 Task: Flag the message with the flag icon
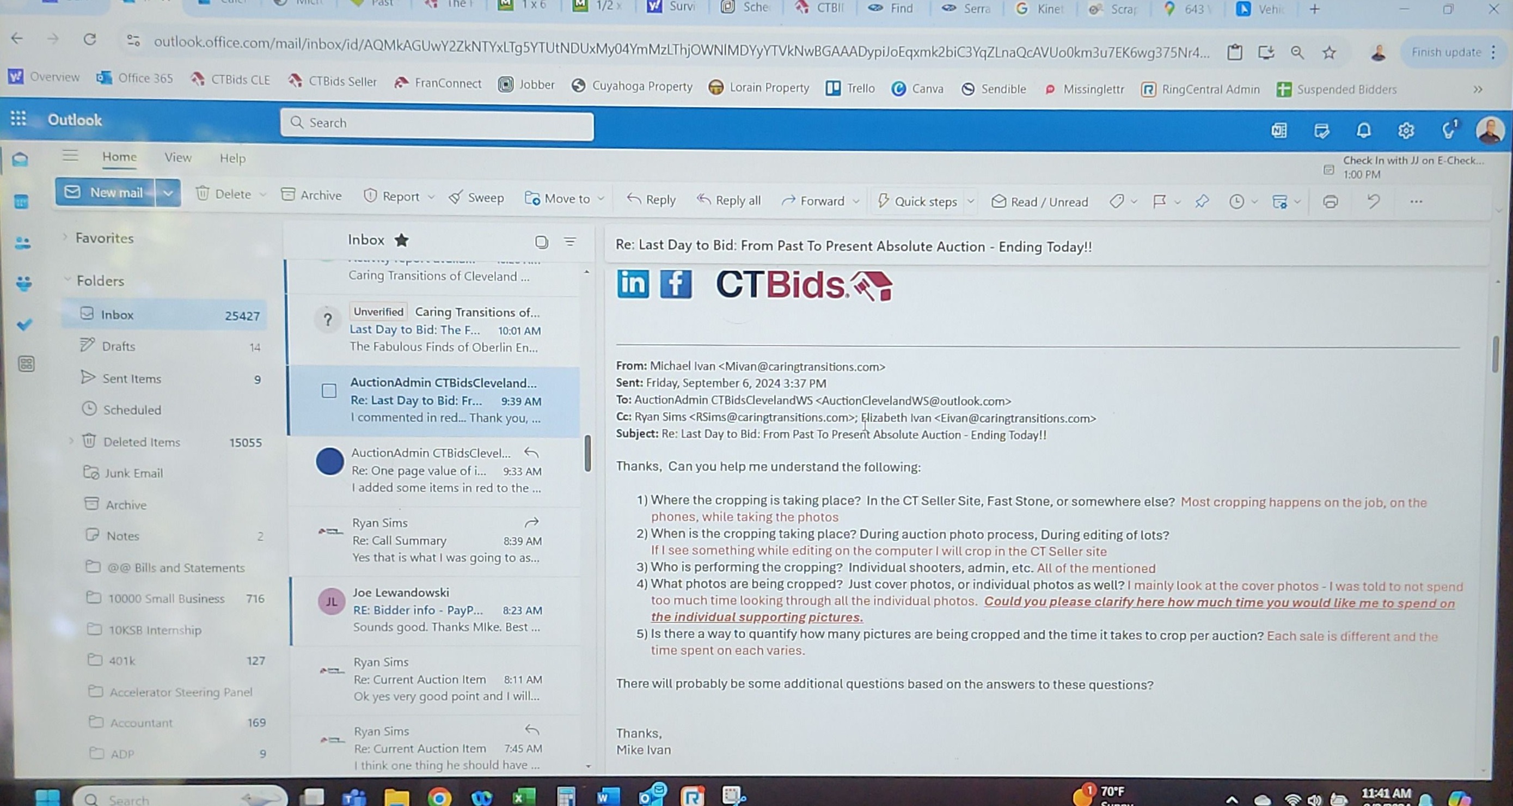point(1159,201)
